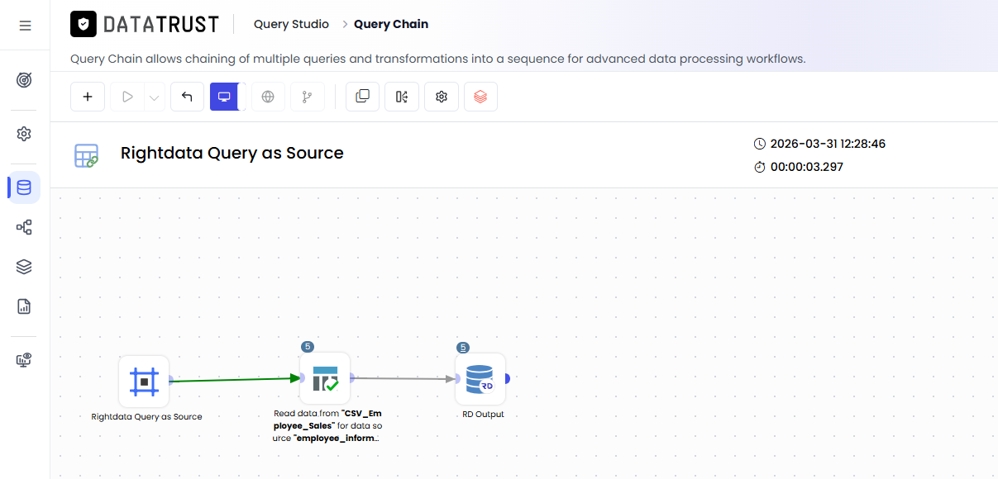Click the globe icon in toolbar
The width and height of the screenshot is (998, 479).
[268, 97]
